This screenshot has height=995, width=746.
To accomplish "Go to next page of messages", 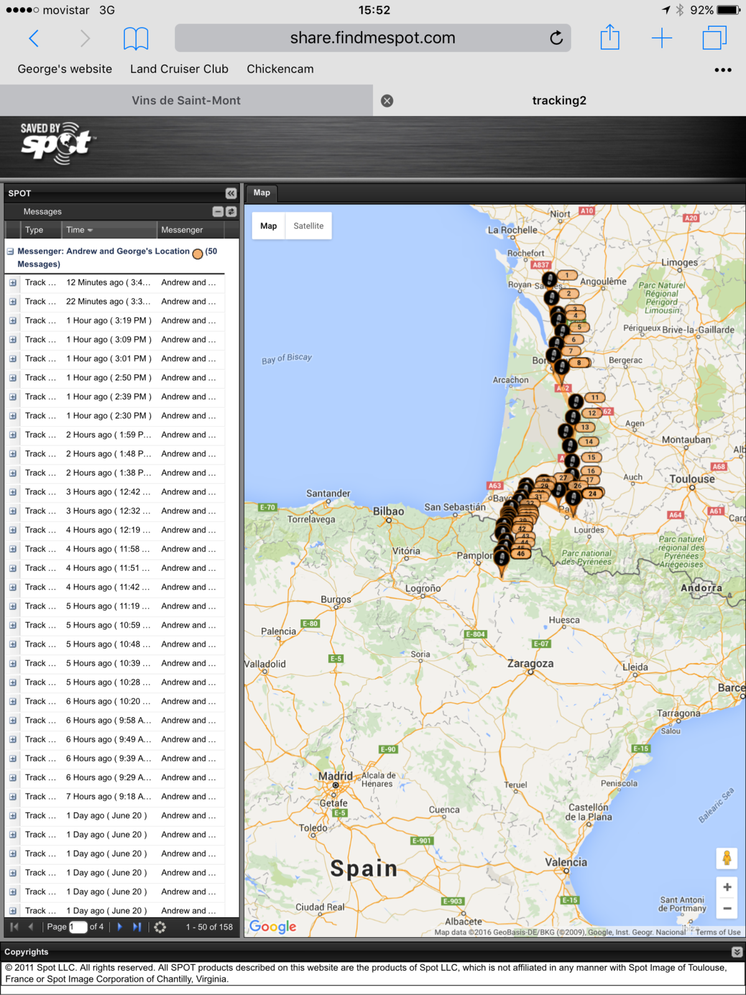I will (119, 927).
